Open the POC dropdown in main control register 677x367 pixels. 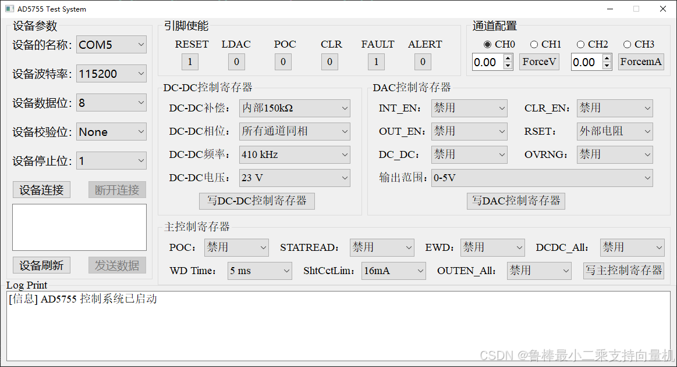(236, 248)
